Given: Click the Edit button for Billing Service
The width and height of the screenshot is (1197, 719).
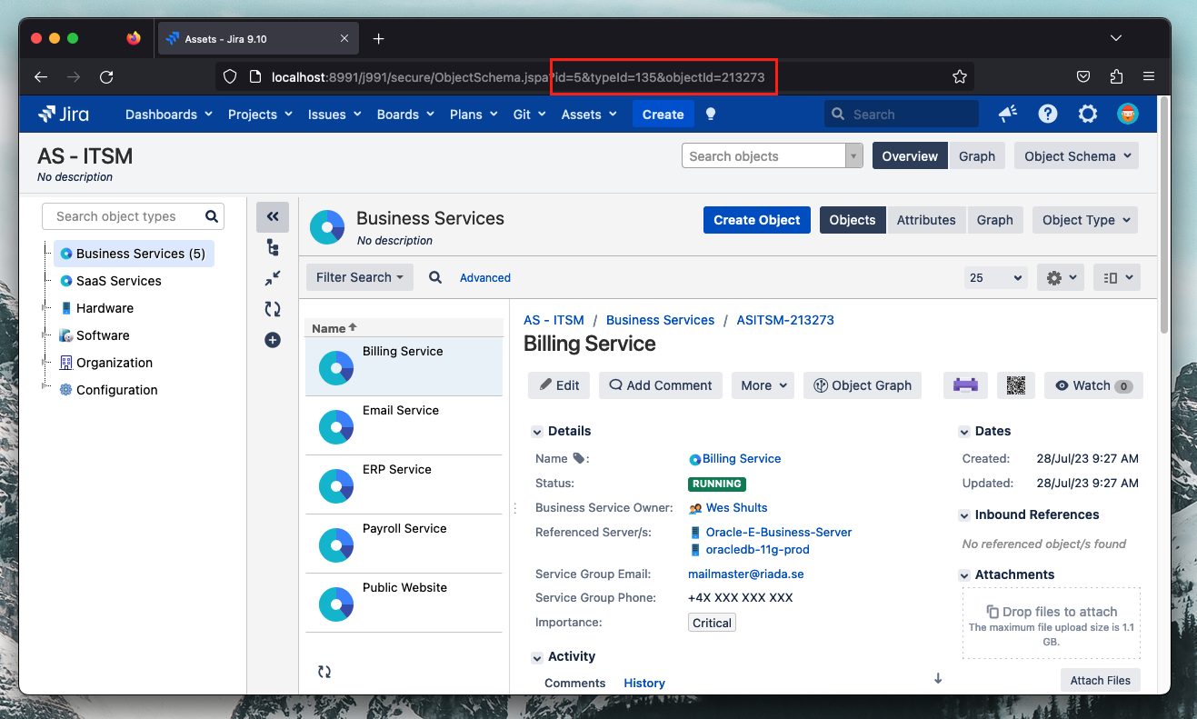Looking at the screenshot, I should pyautogui.click(x=558, y=385).
